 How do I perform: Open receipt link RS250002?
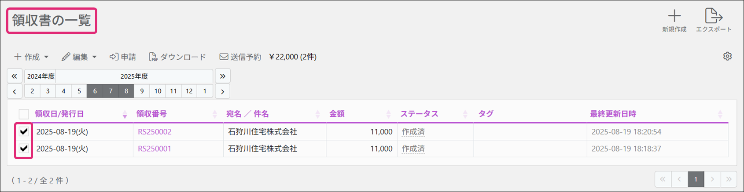pyautogui.click(x=155, y=132)
